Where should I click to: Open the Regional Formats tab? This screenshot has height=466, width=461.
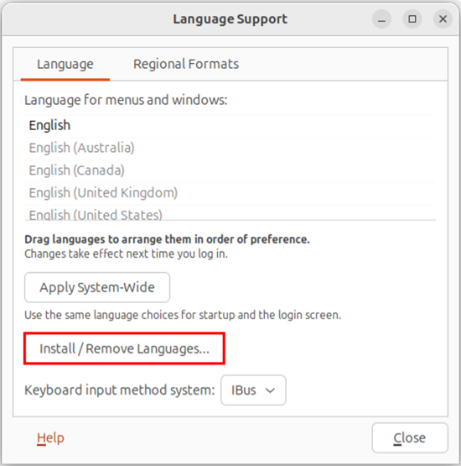pos(186,64)
